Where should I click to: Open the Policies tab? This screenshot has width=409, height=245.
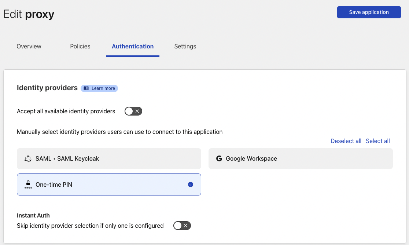pyautogui.click(x=80, y=46)
